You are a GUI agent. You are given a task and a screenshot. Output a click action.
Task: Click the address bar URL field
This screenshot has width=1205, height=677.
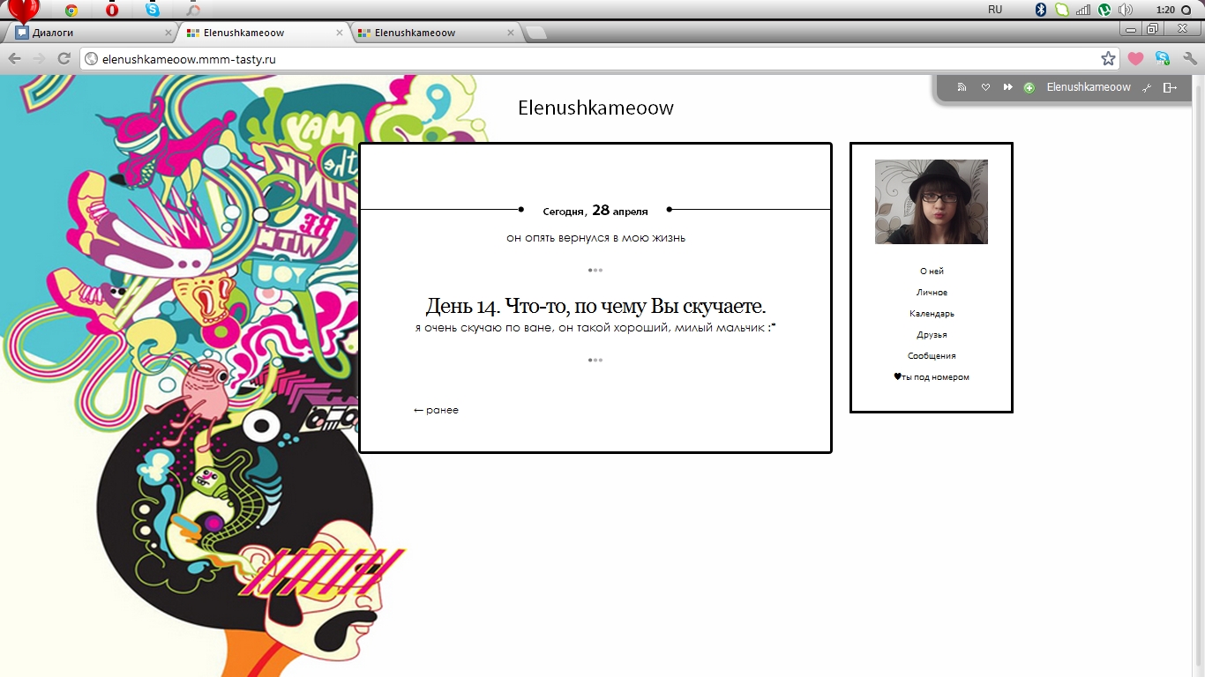(600, 59)
